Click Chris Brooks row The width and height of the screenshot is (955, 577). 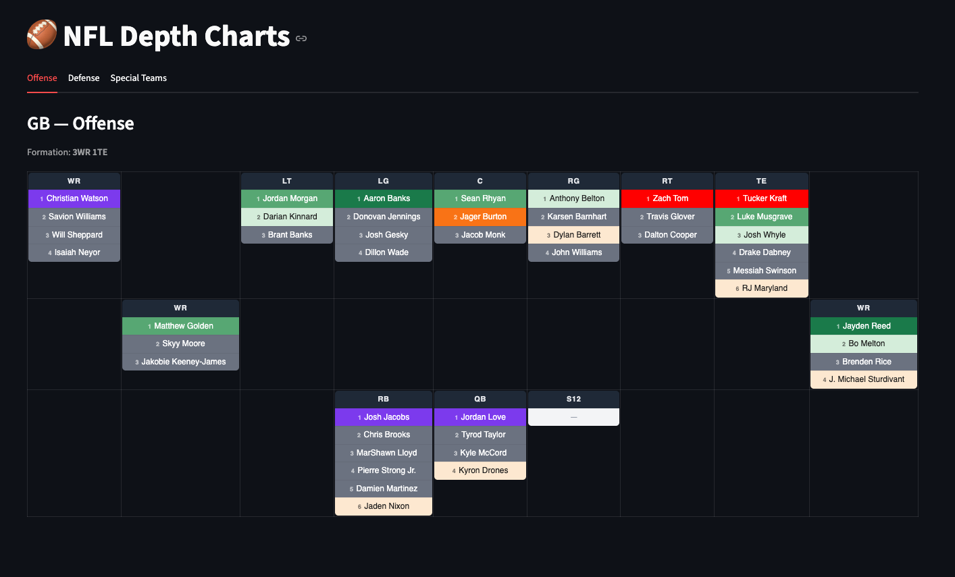tap(384, 435)
